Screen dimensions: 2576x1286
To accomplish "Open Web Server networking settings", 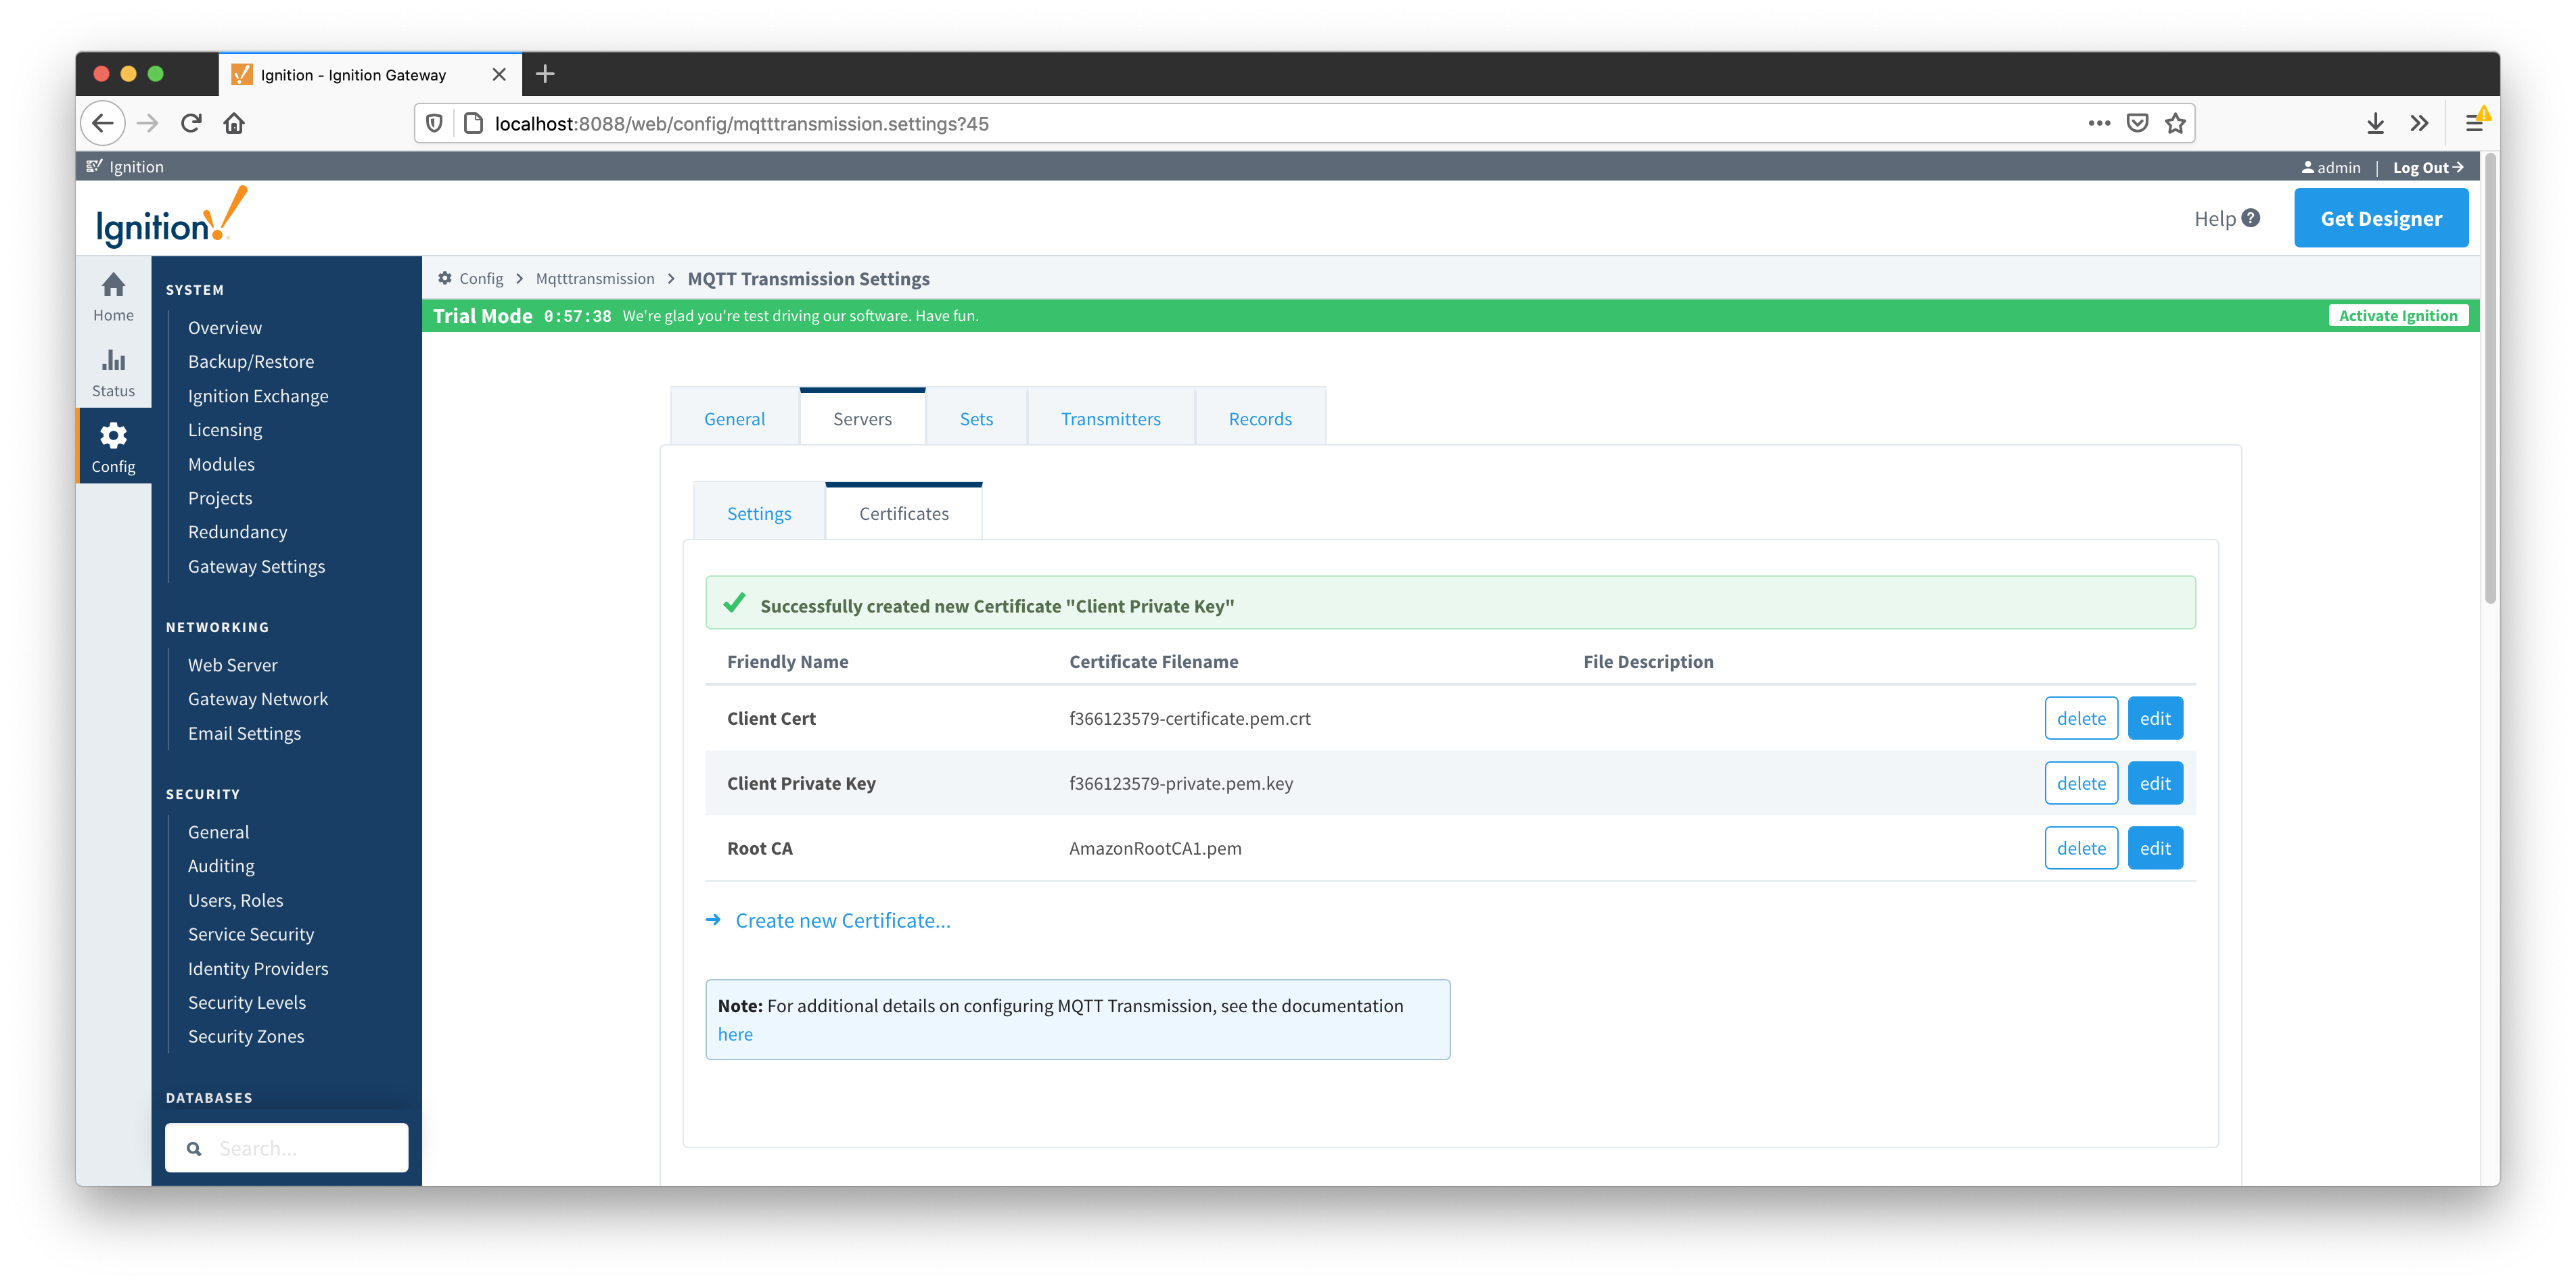I will coord(232,665).
